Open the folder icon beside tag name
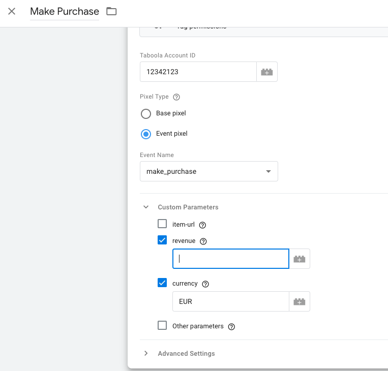 tap(111, 11)
